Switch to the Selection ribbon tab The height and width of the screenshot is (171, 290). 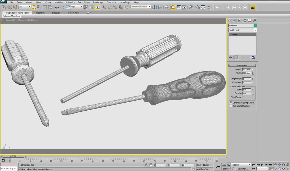[x=56, y=13]
